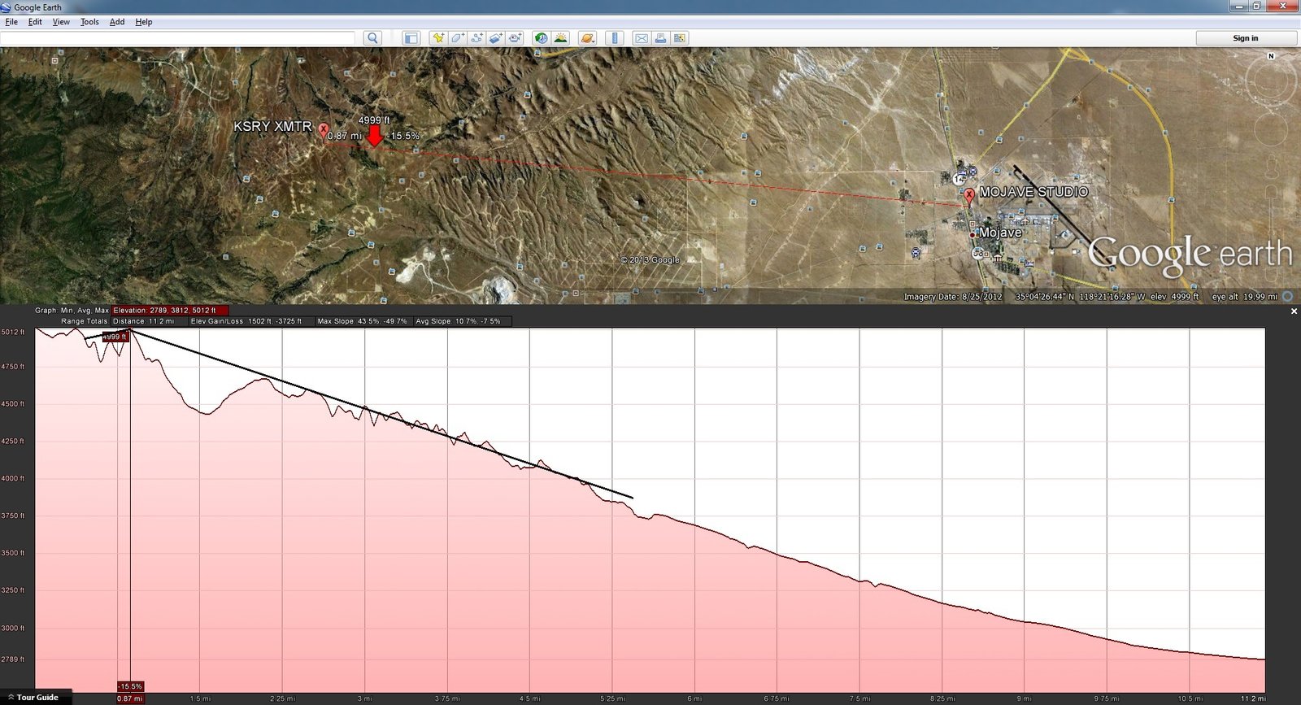Start Record a Tour tool
1301x705 pixels.
coord(515,38)
